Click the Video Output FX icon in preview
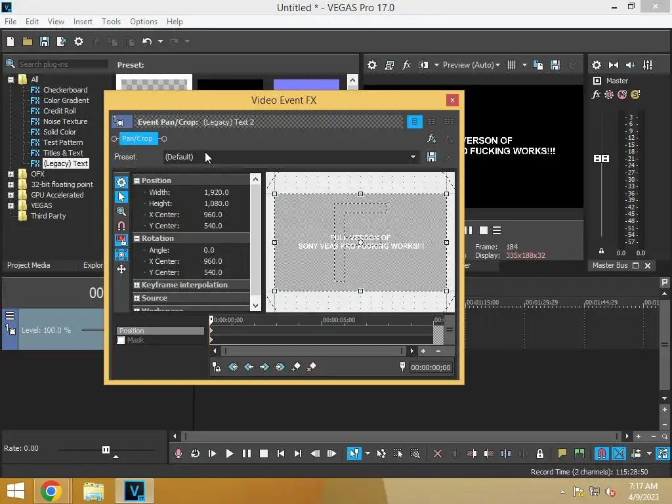This screenshot has width=672, height=504. point(406,65)
